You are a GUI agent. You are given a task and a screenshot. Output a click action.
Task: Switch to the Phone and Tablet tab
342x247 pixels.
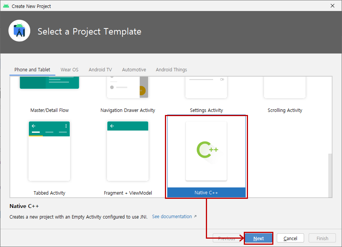(x=32, y=69)
